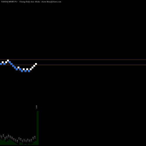
Task: Click the chart title text mentioning MunafaSutra.com
Action: pos(31,2)
